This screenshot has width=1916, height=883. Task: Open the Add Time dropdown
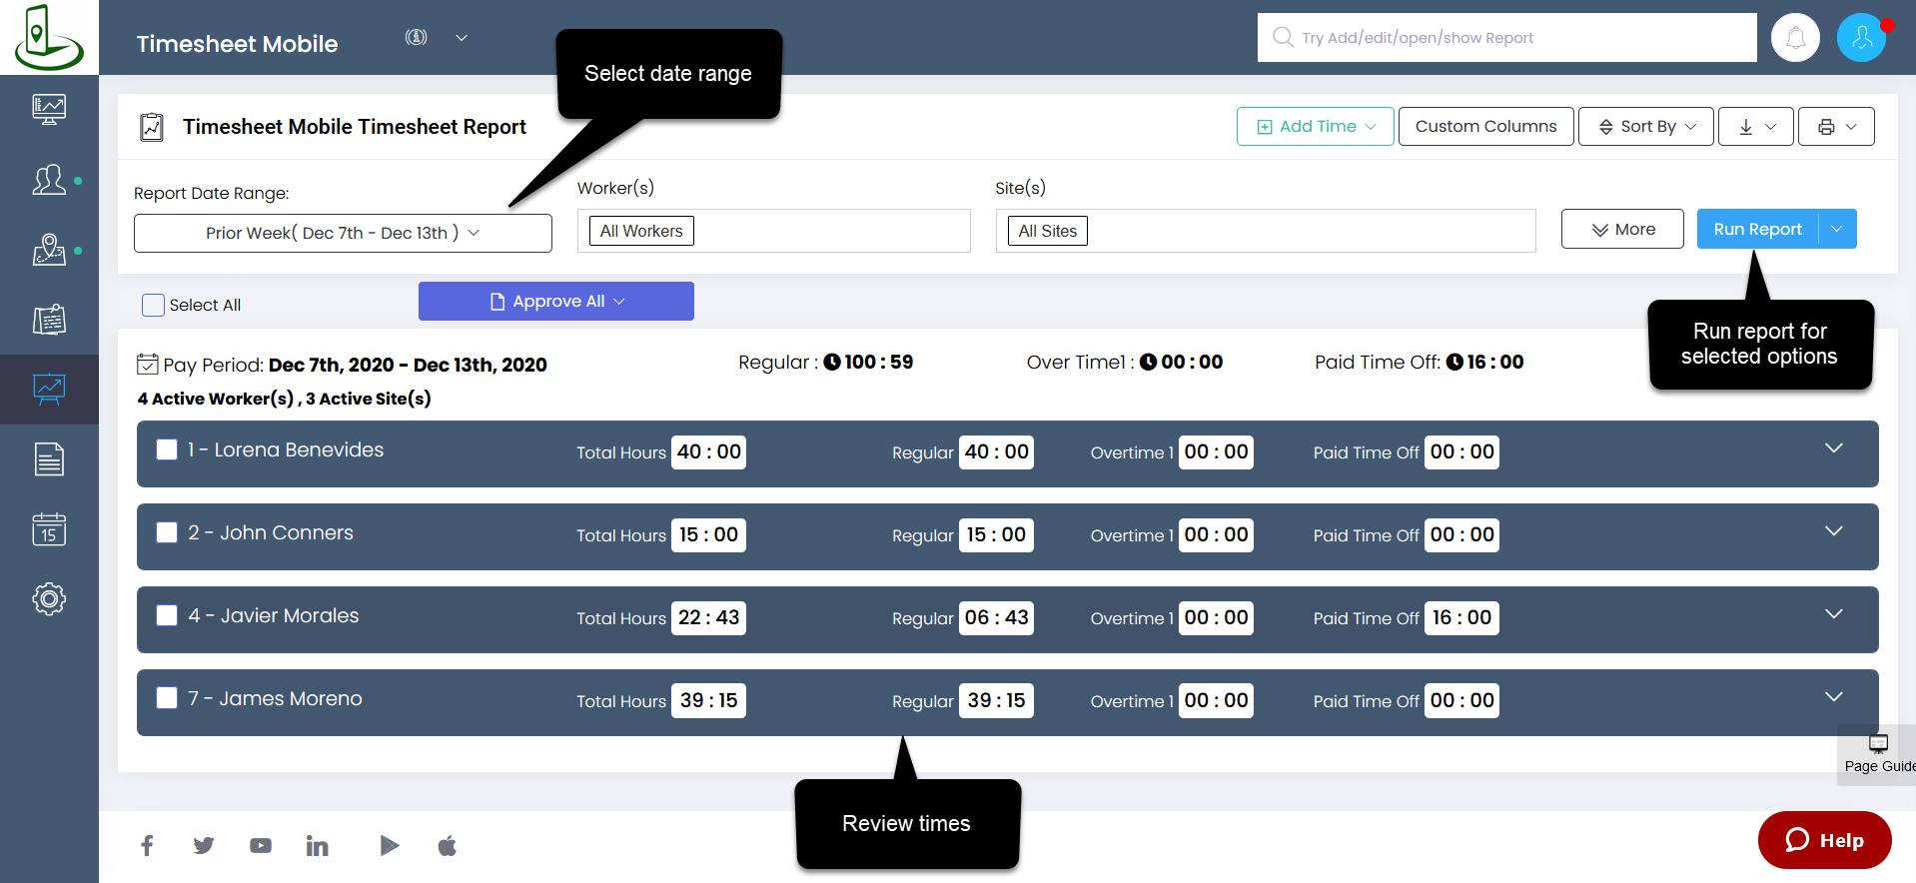point(1315,127)
